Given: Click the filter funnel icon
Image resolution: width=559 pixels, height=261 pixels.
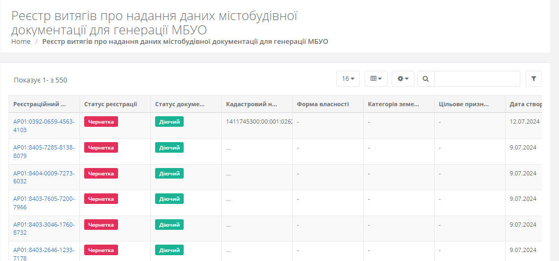Looking at the screenshot, I should tap(534, 79).
